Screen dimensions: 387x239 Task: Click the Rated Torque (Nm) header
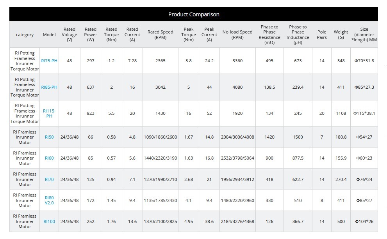[111, 35]
